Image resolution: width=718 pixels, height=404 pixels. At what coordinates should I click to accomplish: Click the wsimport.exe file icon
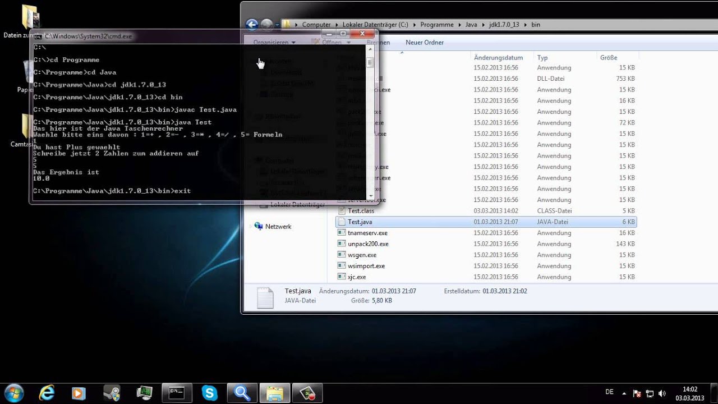tap(341, 266)
